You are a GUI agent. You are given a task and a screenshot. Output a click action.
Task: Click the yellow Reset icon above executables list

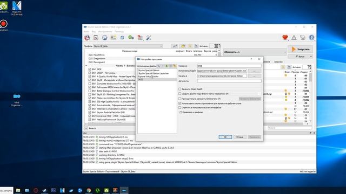click(x=175, y=66)
